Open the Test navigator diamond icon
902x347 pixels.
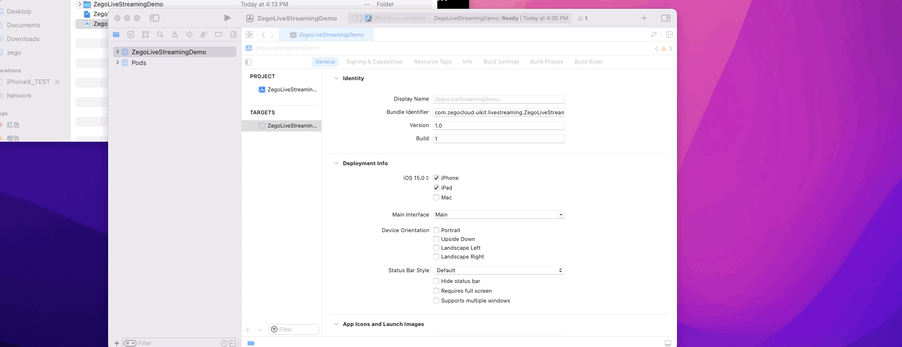coord(189,35)
